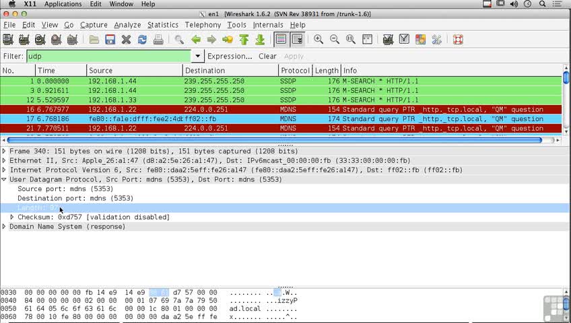
Task: Open the View menu
Action: tap(50, 25)
